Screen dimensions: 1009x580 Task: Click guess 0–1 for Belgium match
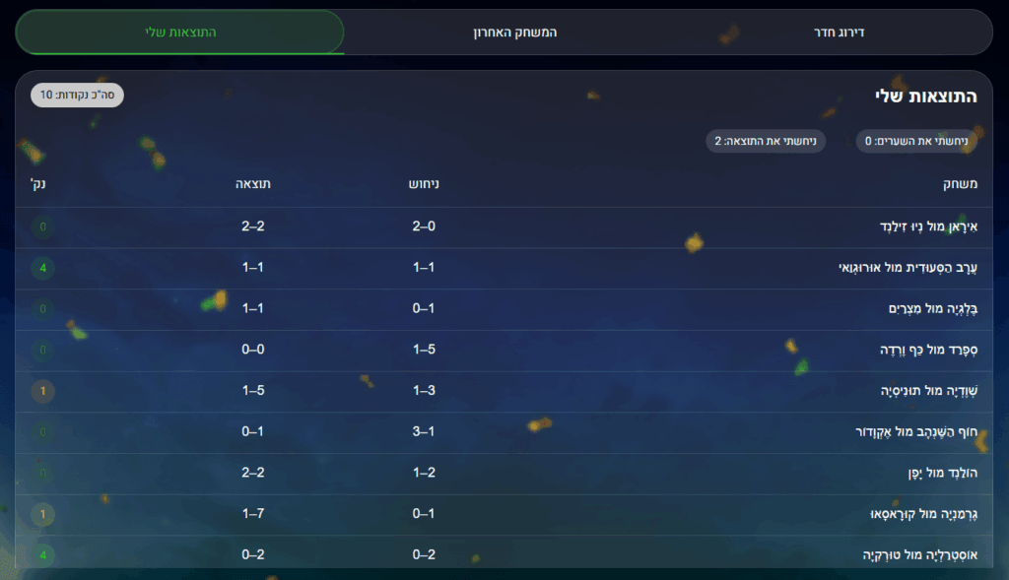click(x=424, y=308)
